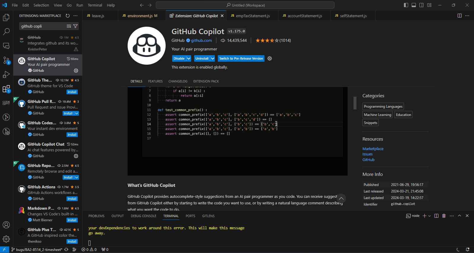474x253 pixels.
Task: Click the extension details page scrollbar thumb
Action: [x=355, y=103]
